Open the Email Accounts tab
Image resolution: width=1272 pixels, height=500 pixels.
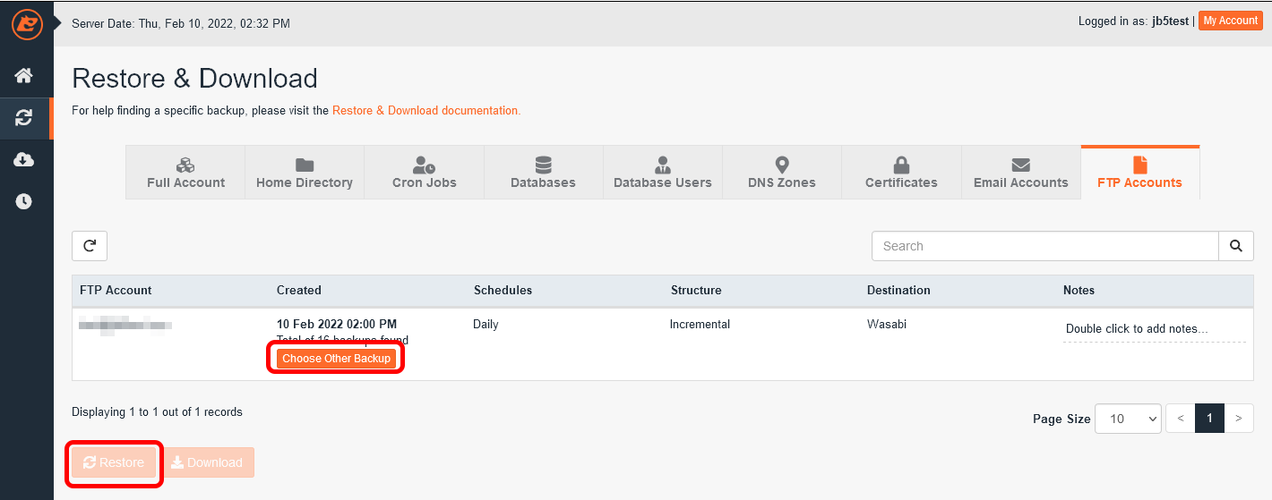click(x=1020, y=174)
